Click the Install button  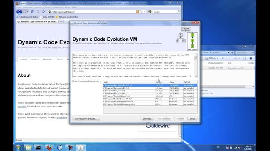[192, 119]
